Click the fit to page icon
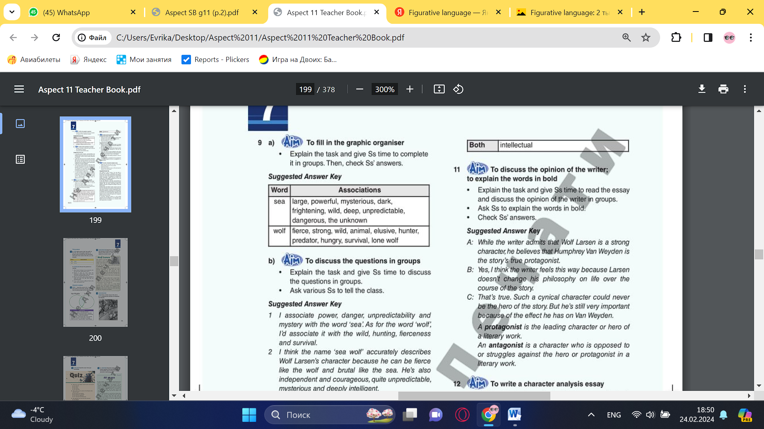764x429 pixels. click(x=439, y=89)
